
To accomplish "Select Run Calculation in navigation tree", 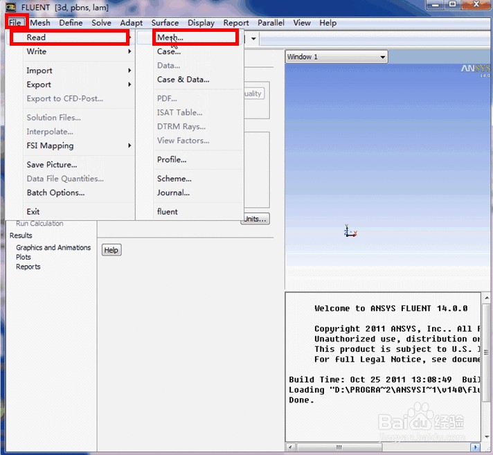I will click(39, 223).
